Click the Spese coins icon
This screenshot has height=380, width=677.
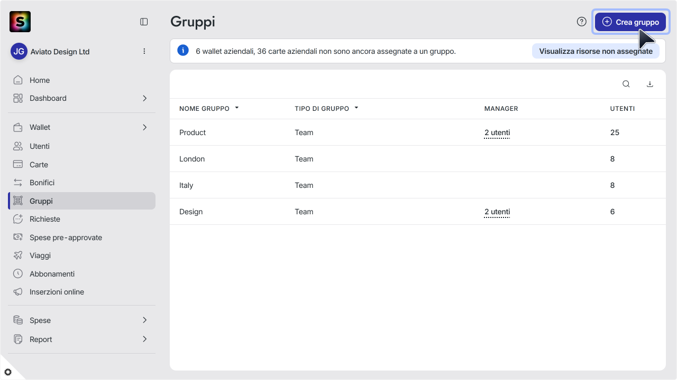click(x=18, y=320)
